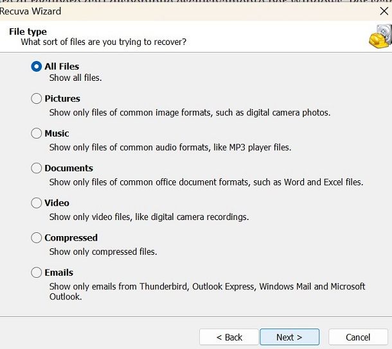Select the Emails radio button
The width and height of the screenshot is (392, 349).
(36, 273)
